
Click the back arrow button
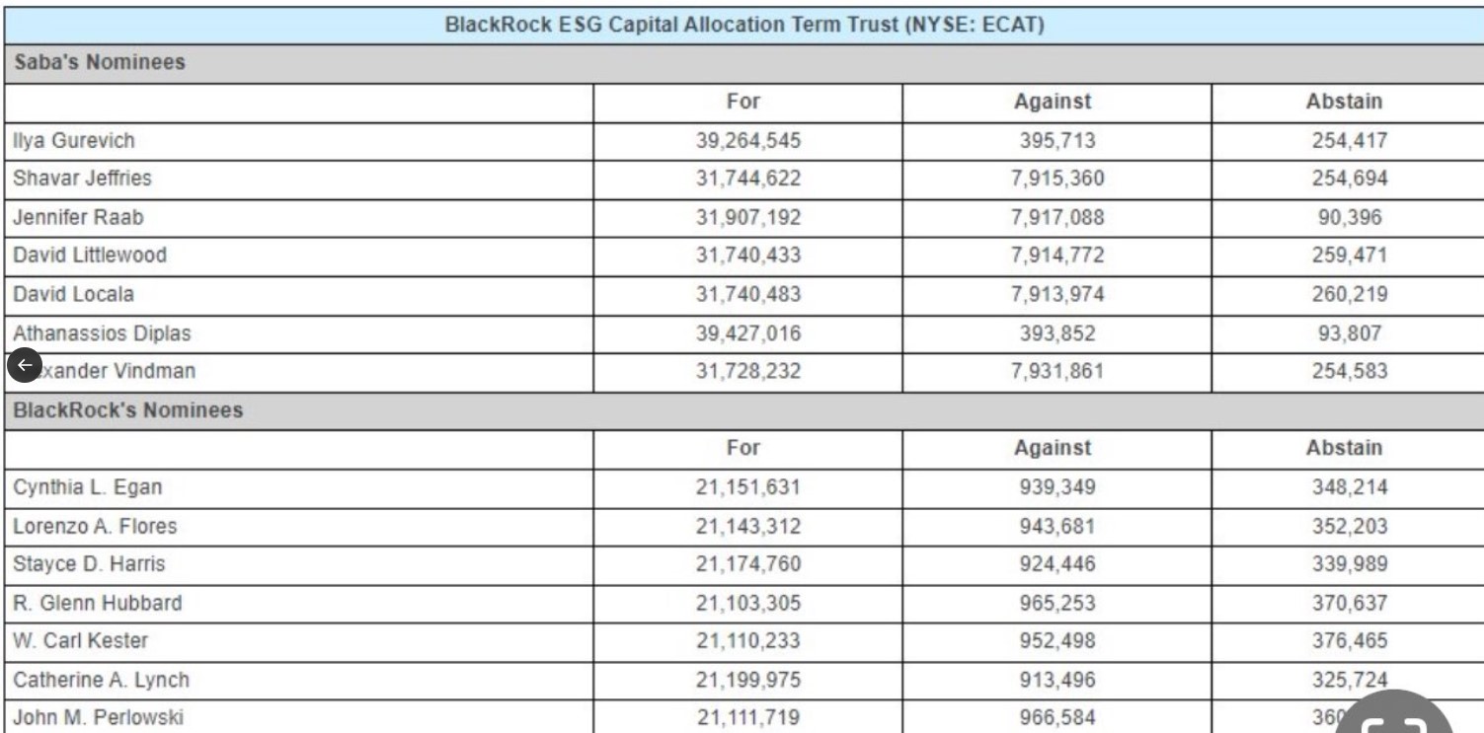pyautogui.click(x=25, y=365)
